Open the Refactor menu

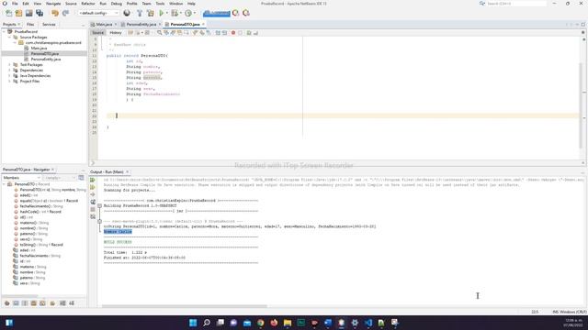click(88, 4)
